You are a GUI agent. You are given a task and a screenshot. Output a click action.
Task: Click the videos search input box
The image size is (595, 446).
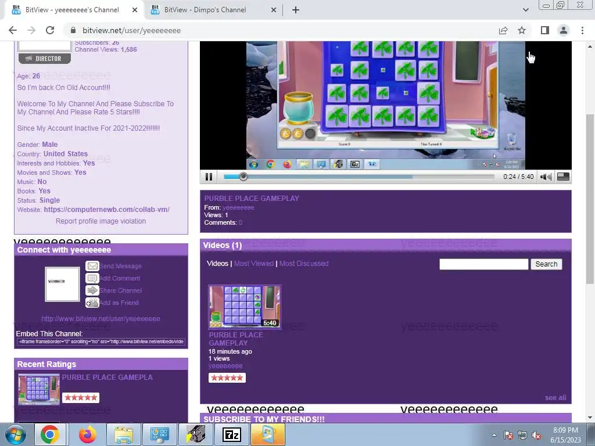[484, 264]
